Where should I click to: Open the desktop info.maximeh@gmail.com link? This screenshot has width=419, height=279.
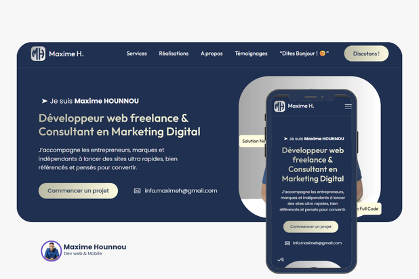point(181,191)
